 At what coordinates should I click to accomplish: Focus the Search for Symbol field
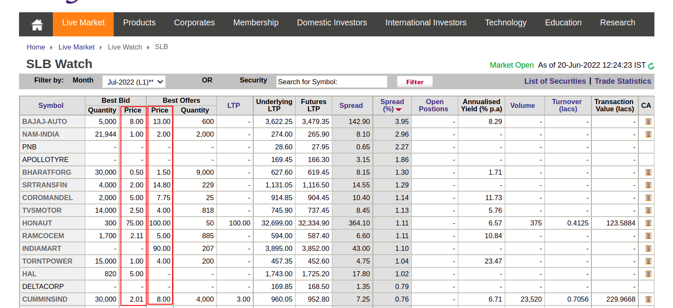pyautogui.click(x=331, y=82)
